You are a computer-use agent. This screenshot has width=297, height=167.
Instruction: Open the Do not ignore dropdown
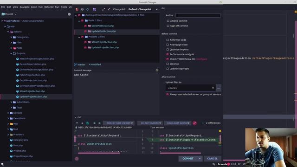150,123
